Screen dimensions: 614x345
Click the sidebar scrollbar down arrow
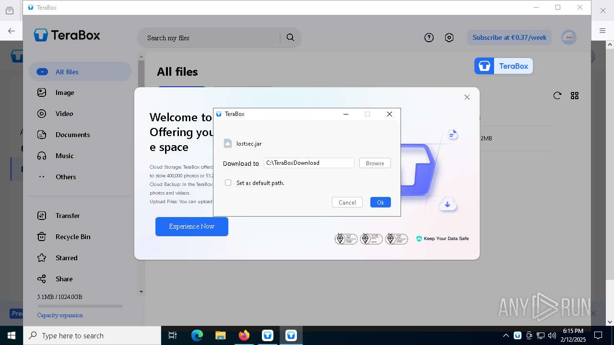141,291
